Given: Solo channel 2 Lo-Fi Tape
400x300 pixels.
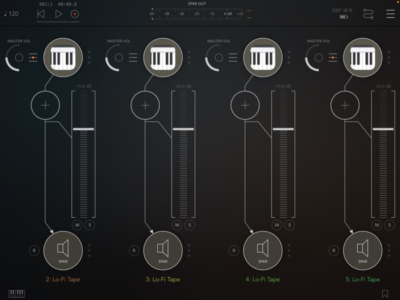Looking at the screenshot, I should 90,225.
